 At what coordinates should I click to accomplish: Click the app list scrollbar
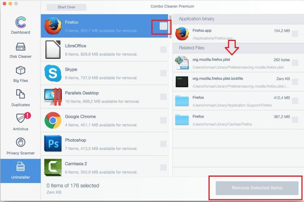click(x=170, y=27)
